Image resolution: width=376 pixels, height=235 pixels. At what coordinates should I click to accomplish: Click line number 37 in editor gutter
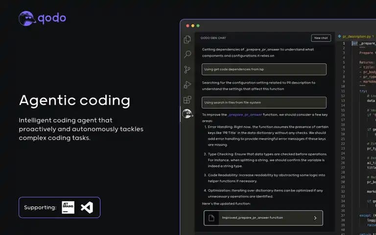point(343,215)
